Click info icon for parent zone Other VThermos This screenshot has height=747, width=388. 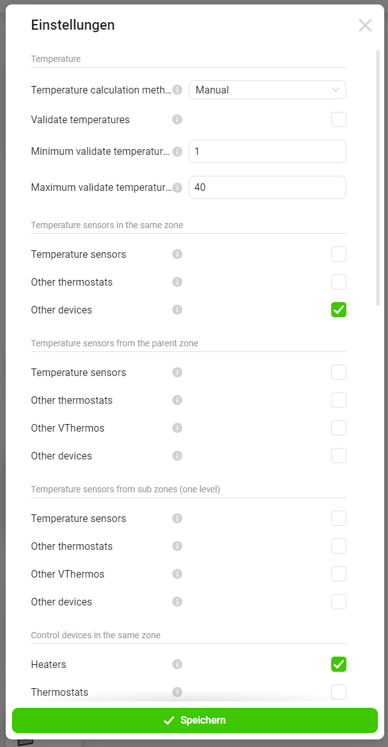(x=177, y=428)
